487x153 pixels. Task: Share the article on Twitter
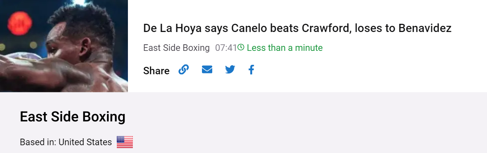pyautogui.click(x=230, y=70)
